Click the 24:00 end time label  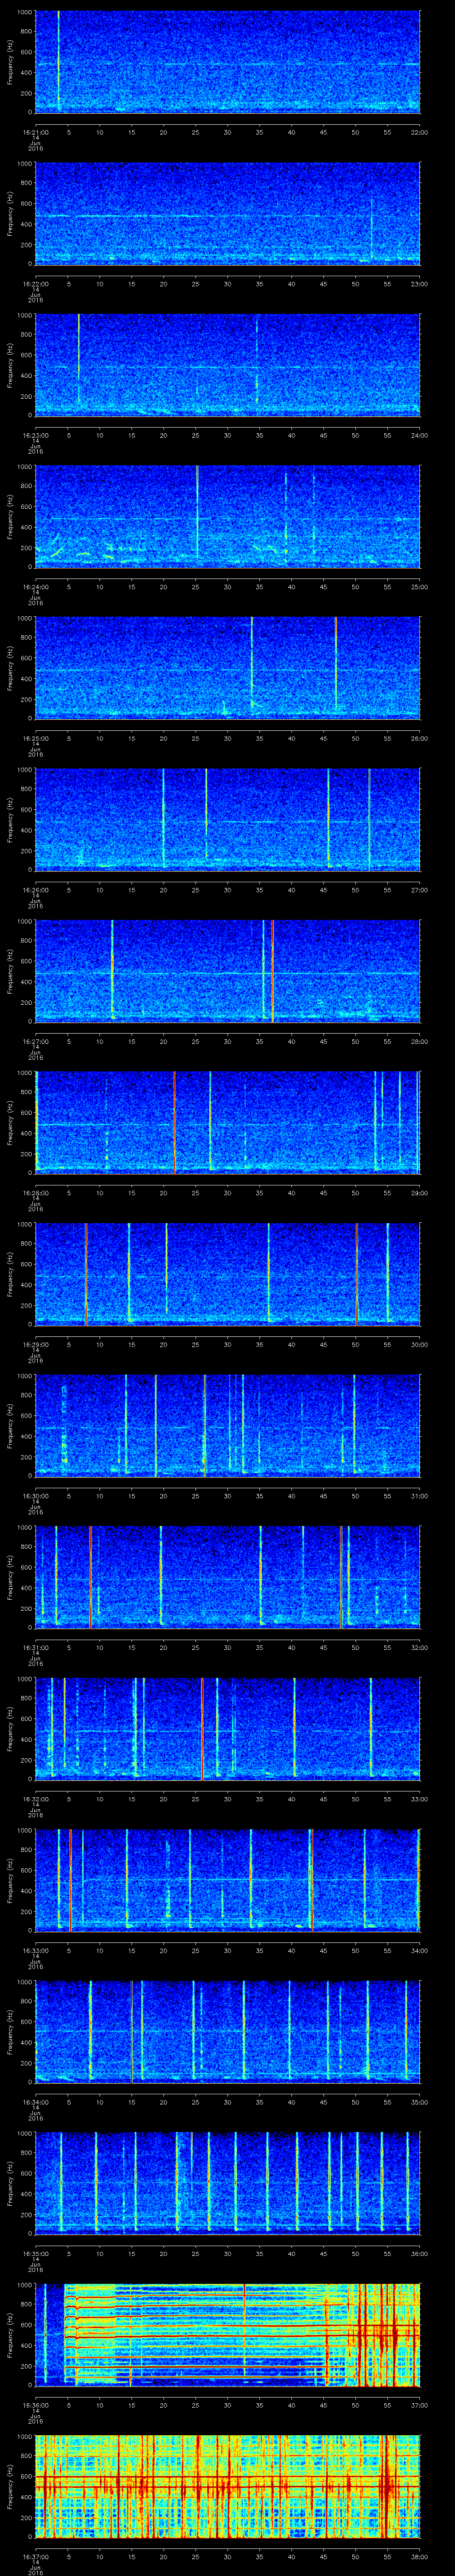coord(419,435)
